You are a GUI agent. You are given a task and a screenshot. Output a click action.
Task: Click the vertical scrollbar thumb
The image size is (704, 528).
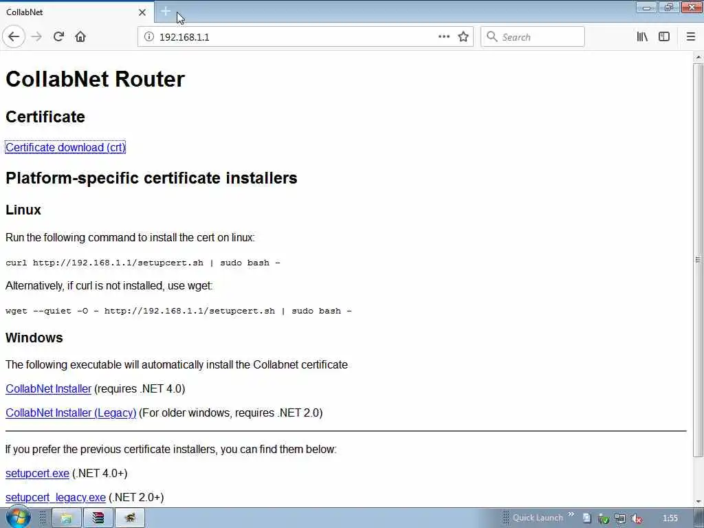[698, 259]
